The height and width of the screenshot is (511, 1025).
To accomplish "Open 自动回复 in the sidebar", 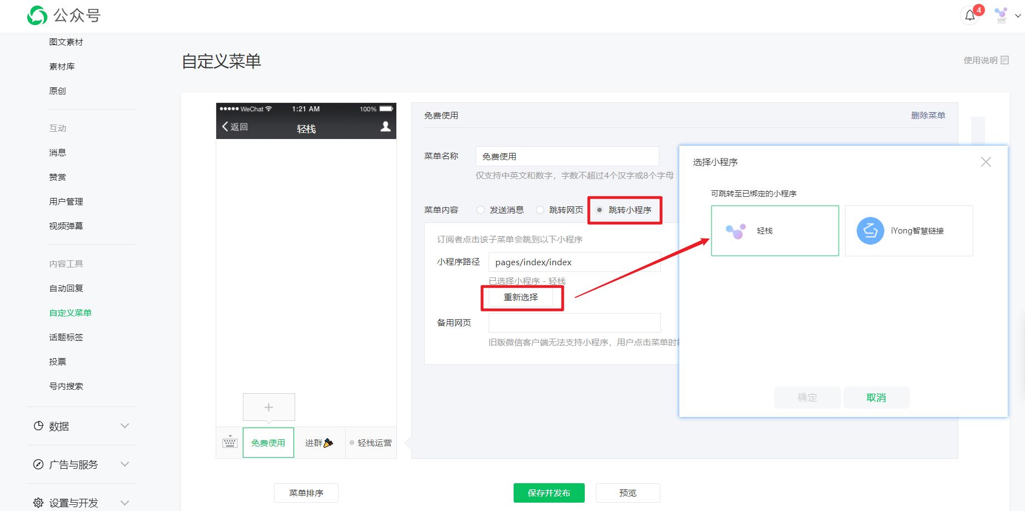I will click(66, 288).
